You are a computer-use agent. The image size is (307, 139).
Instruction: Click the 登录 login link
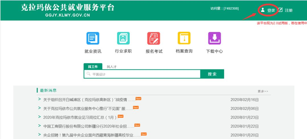click(x=271, y=10)
